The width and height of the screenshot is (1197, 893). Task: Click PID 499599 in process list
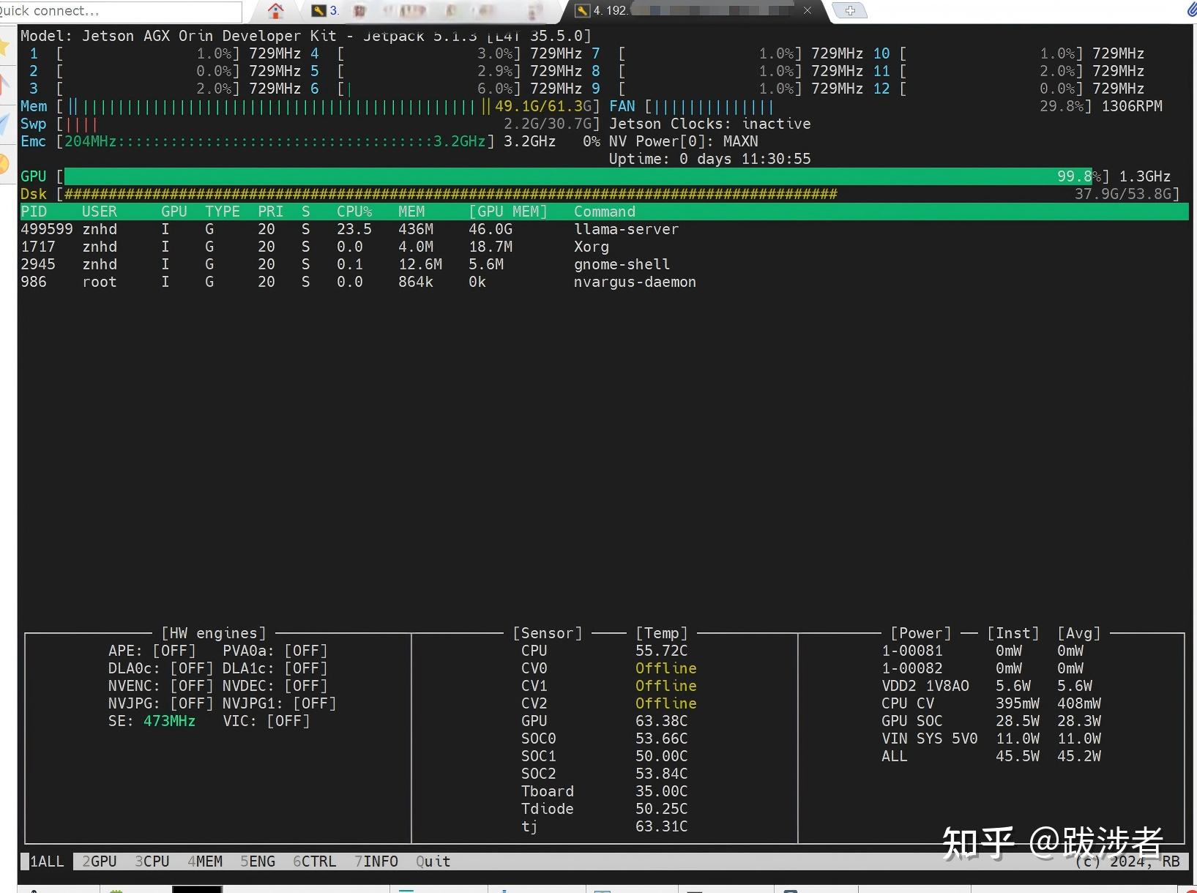47,229
